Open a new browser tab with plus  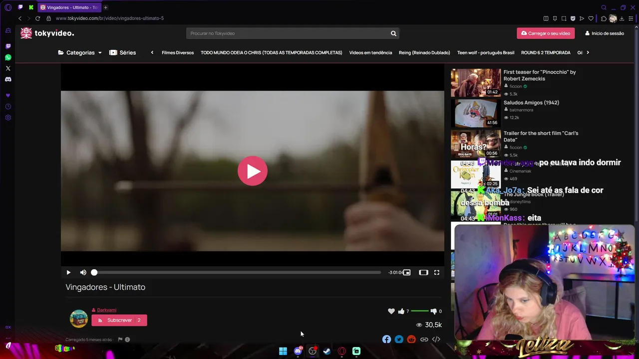coord(105,7)
